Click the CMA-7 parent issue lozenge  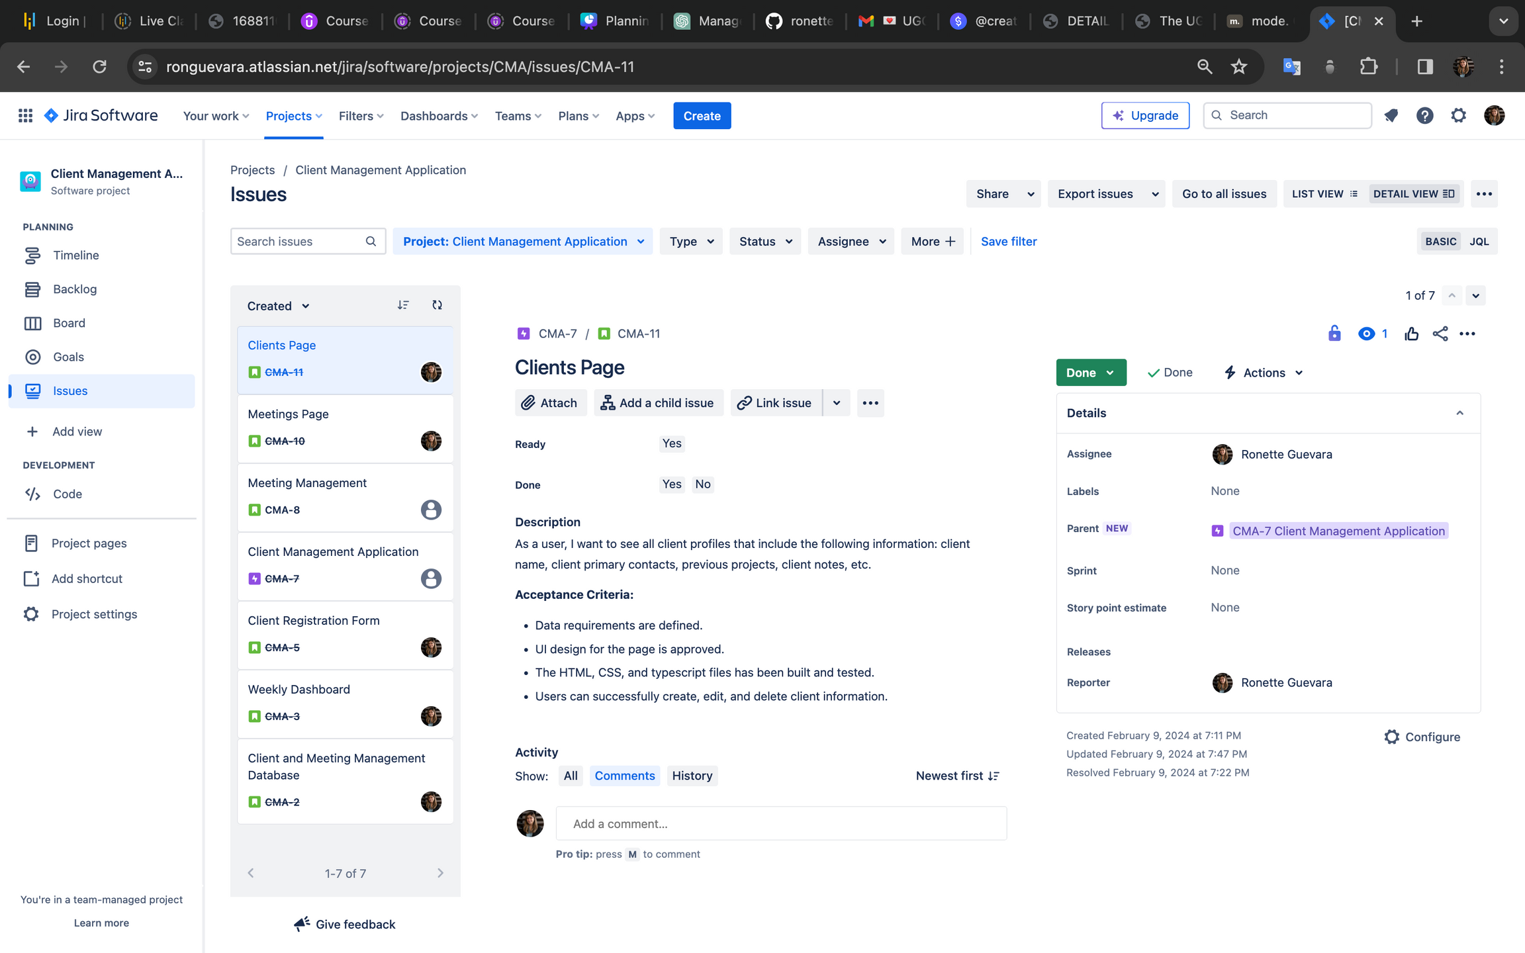[x=1338, y=531]
